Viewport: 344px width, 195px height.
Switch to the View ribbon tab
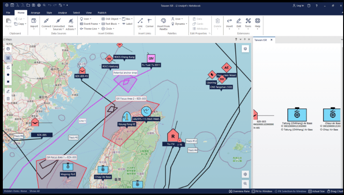click(x=89, y=13)
